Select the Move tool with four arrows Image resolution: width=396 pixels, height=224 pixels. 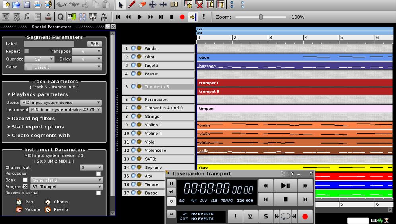coord(153,4)
